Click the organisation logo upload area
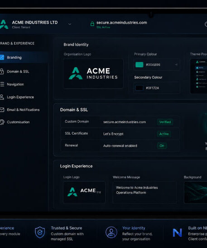The width and height of the screenshot is (207, 248). 93,74
